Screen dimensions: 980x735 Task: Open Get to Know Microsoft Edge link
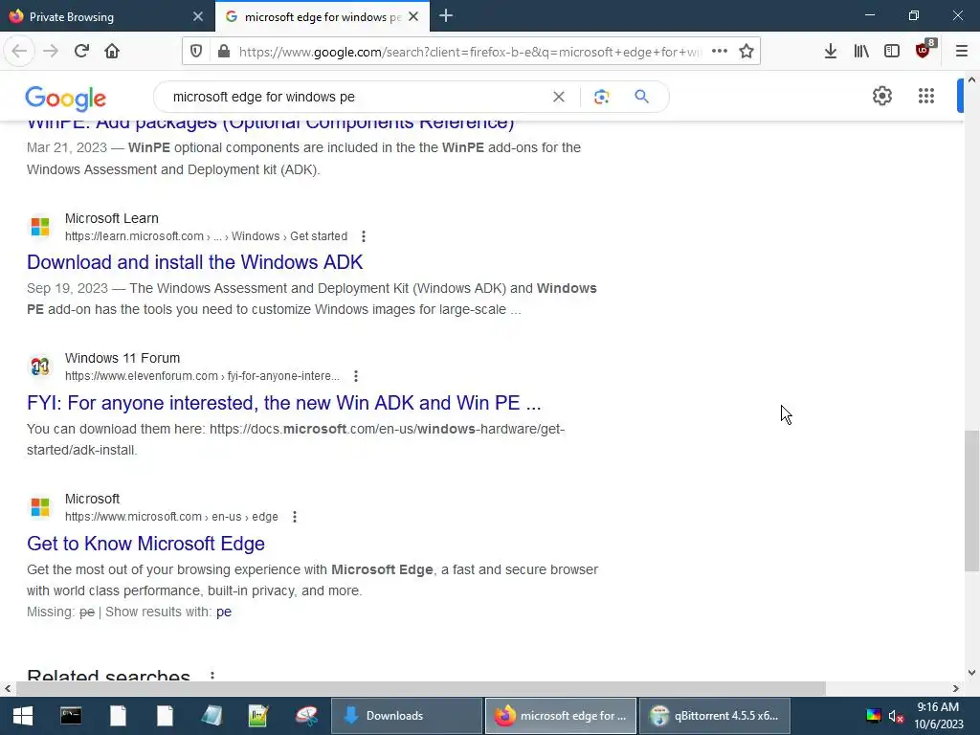coord(145,544)
